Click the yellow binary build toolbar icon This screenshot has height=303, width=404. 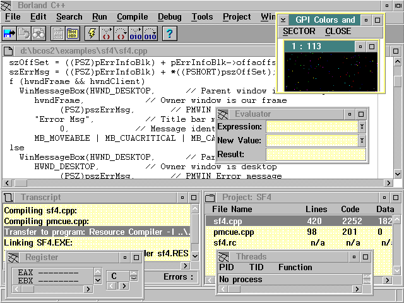[73, 33]
